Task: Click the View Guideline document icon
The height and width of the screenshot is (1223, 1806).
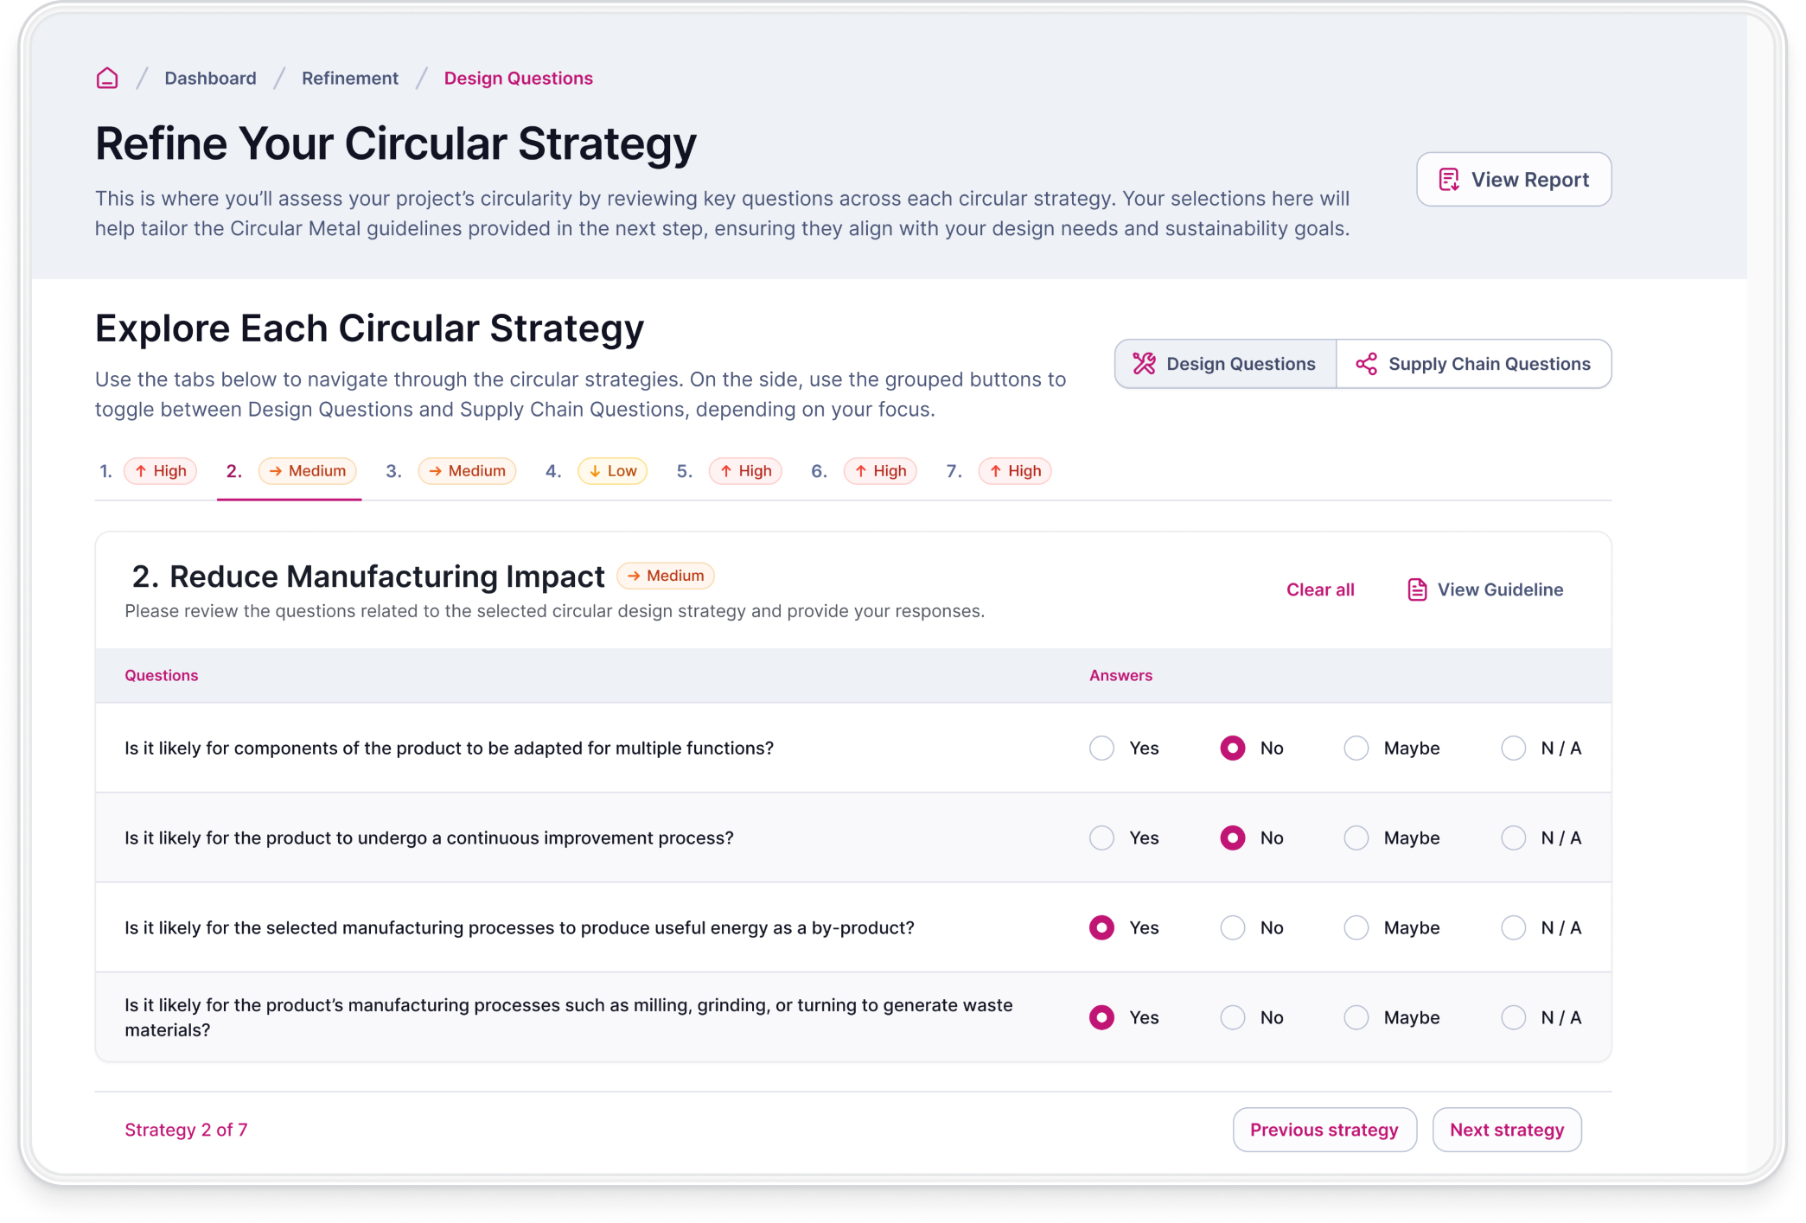Action: click(x=1417, y=589)
